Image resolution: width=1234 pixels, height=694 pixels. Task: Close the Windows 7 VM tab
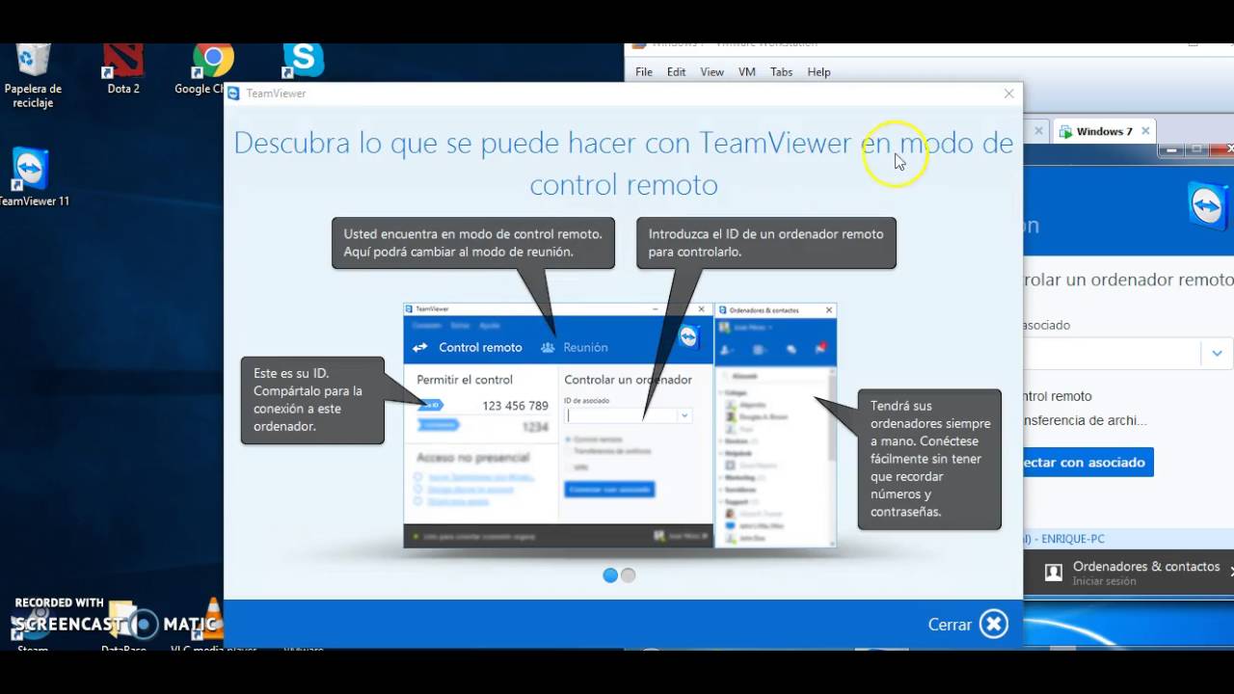tap(1145, 131)
